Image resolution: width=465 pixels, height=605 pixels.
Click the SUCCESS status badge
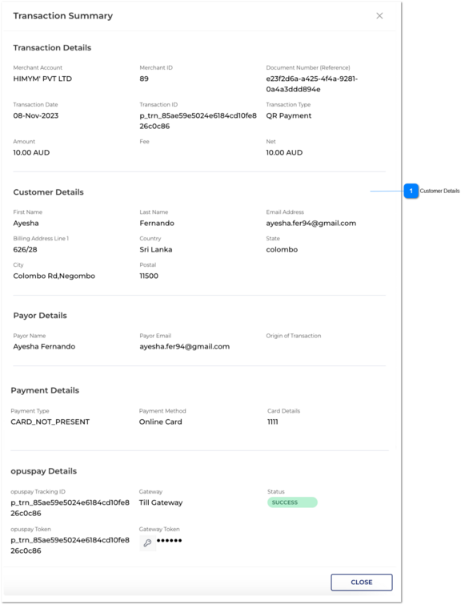292,502
